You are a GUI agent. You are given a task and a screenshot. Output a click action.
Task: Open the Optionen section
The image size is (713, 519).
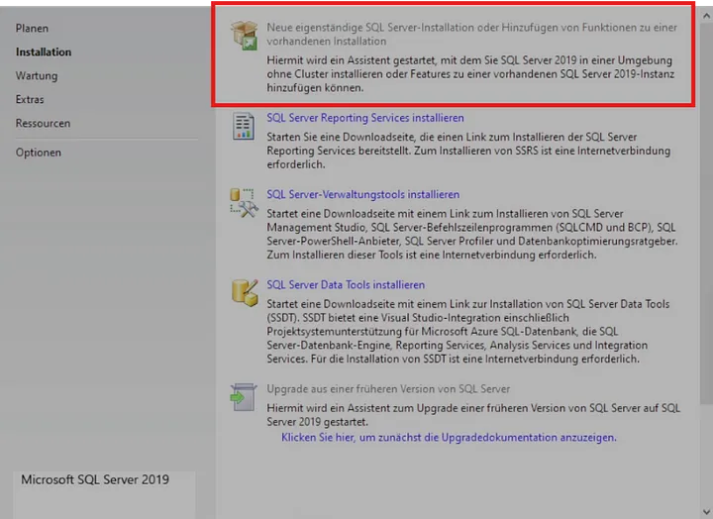click(39, 153)
